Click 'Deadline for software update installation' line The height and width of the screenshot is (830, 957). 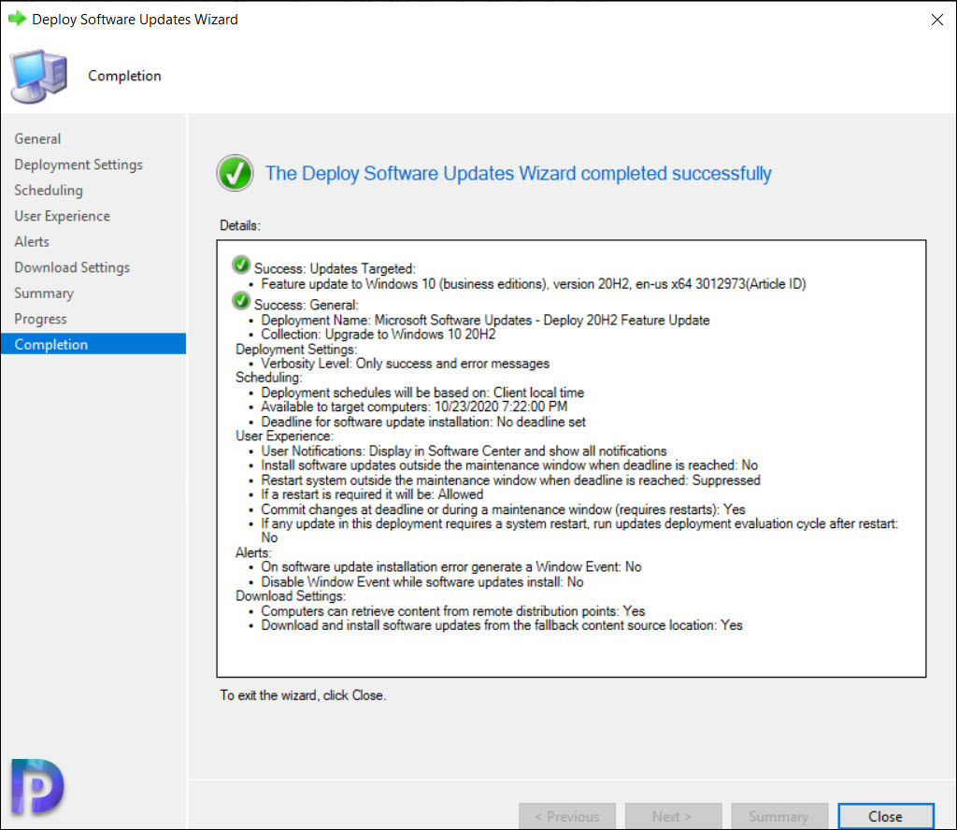point(423,422)
